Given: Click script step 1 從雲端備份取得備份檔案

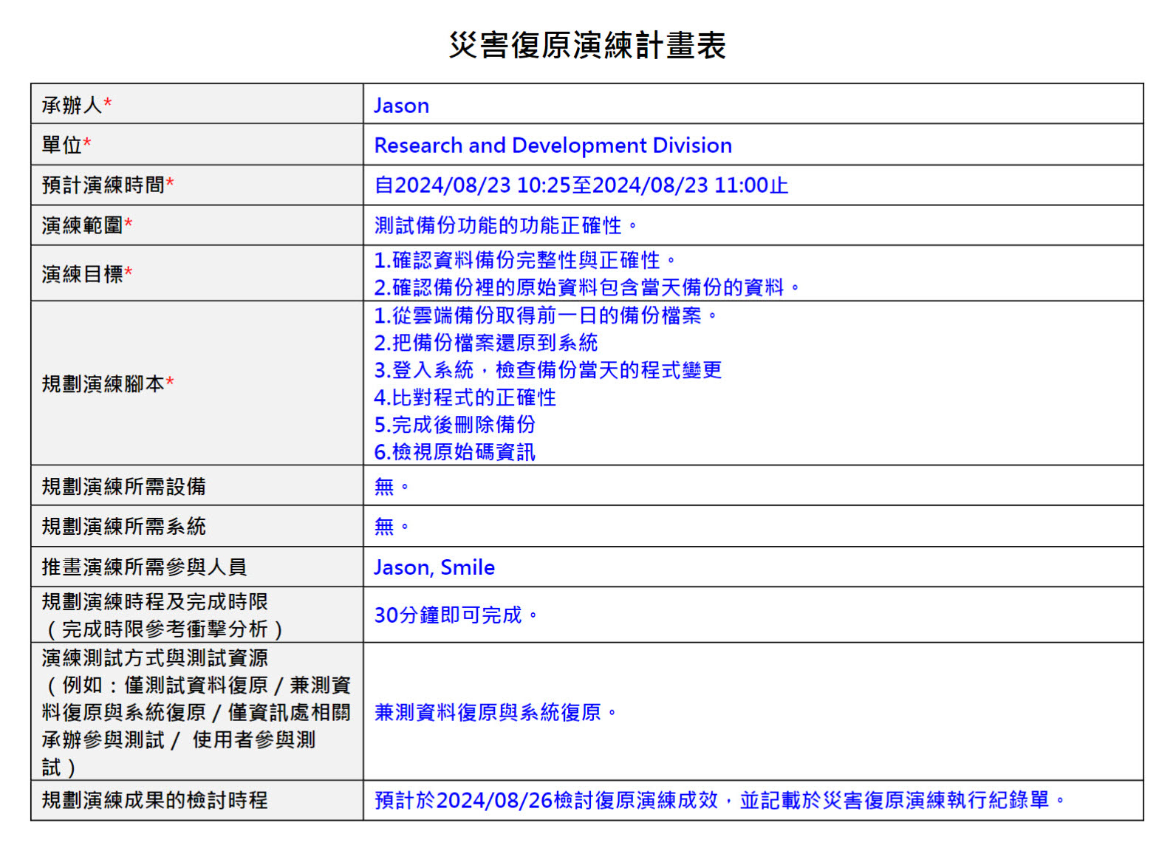Looking at the screenshot, I should (x=545, y=315).
